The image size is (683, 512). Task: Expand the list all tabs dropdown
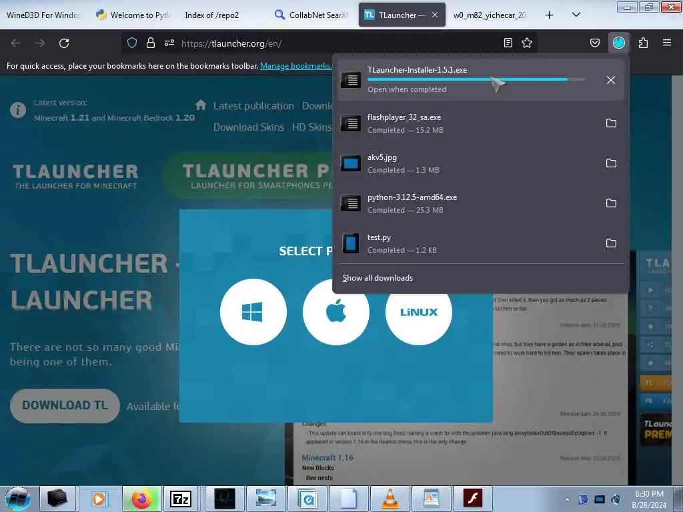pyautogui.click(x=576, y=15)
